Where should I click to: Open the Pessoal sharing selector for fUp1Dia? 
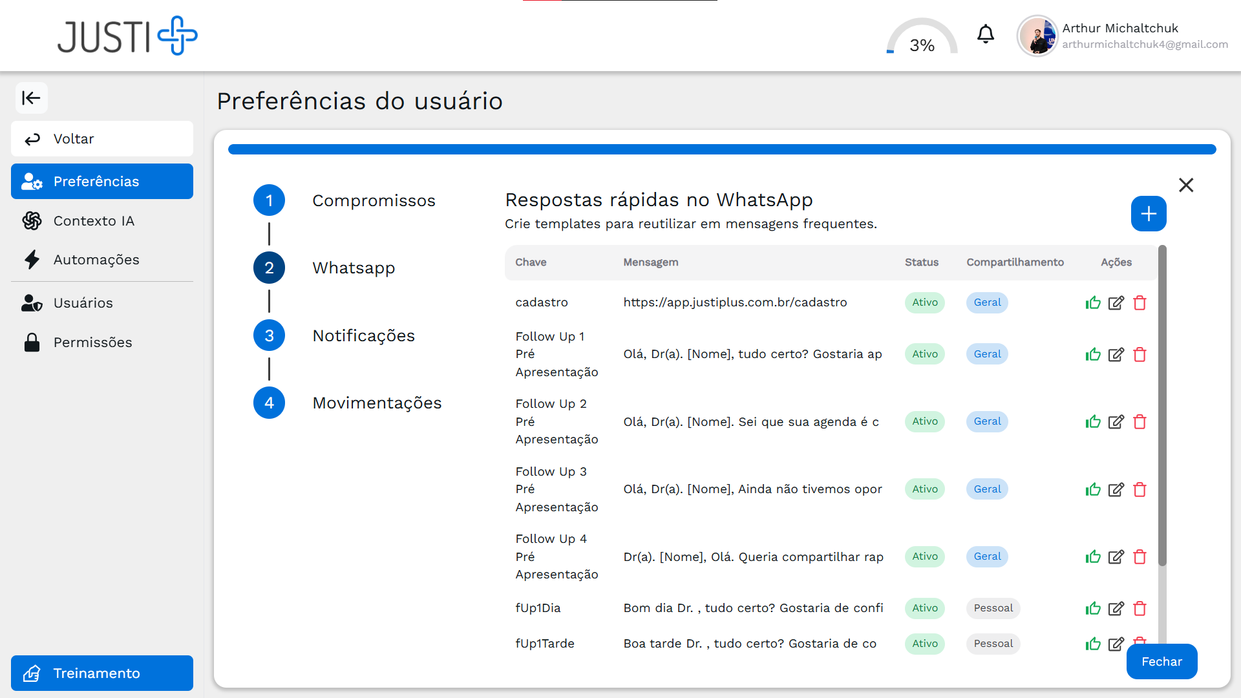point(993,608)
